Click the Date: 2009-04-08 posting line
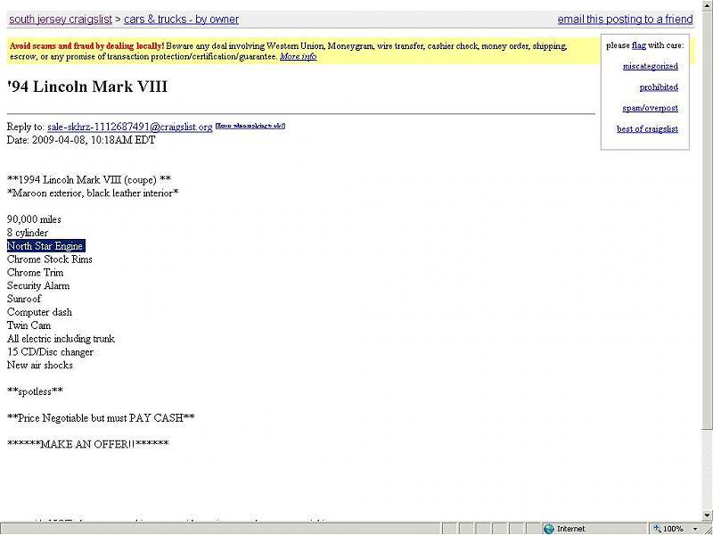 point(81,140)
